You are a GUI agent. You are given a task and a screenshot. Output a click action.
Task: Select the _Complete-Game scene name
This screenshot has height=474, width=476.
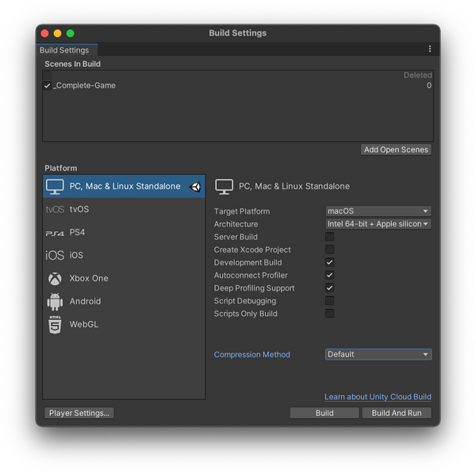(x=84, y=86)
